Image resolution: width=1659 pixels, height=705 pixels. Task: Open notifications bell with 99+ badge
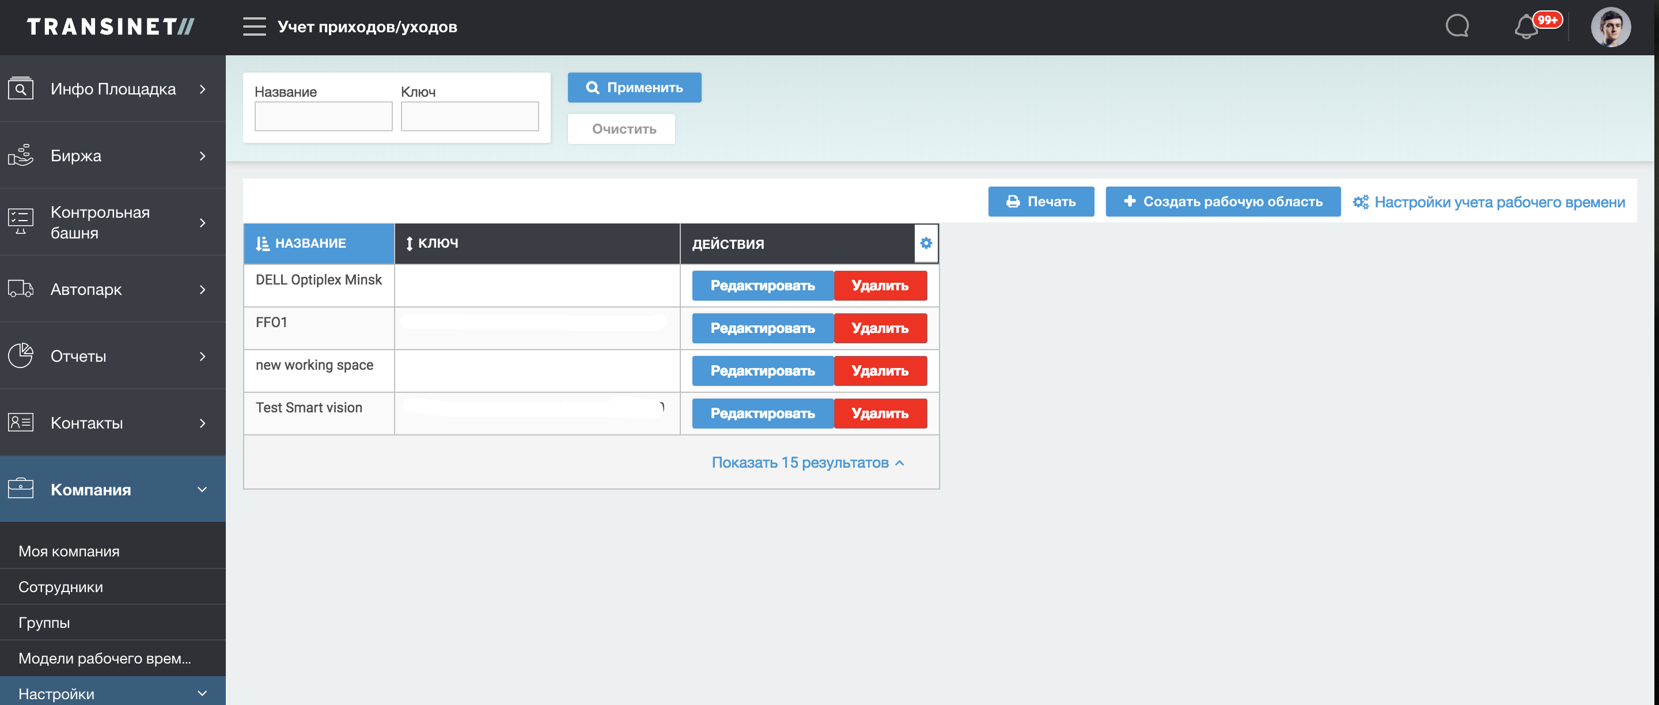[1528, 26]
